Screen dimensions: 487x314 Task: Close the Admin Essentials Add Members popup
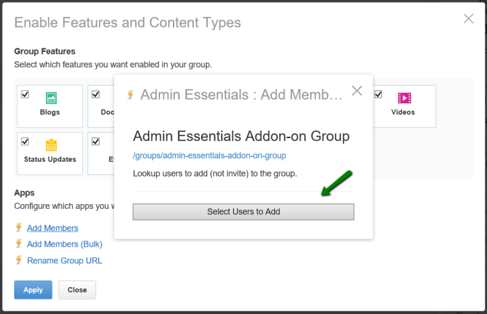coord(357,91)
